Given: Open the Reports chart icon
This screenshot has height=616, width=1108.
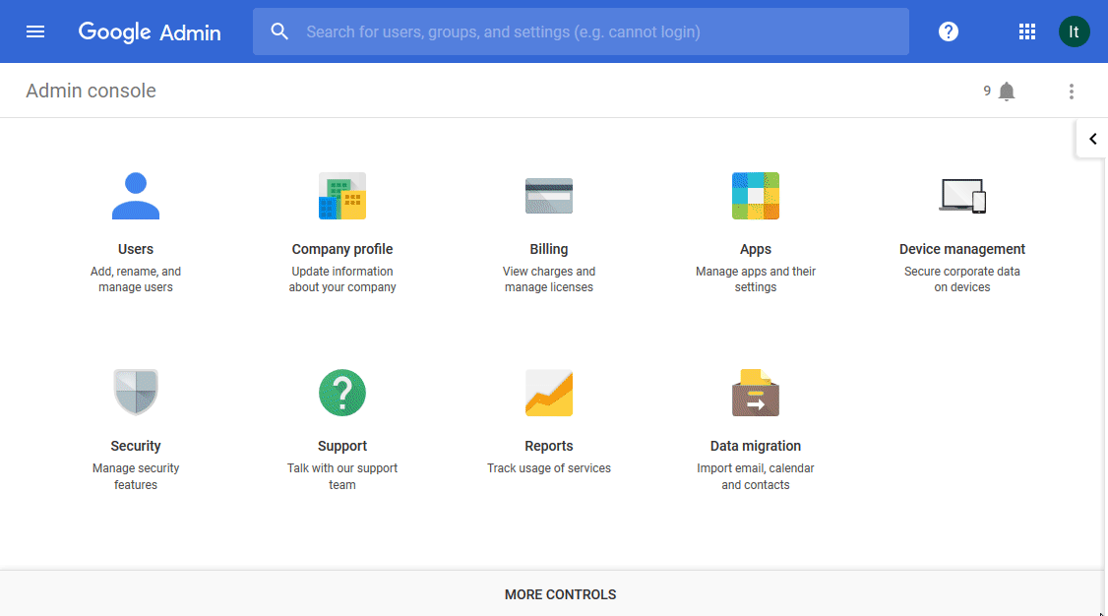Looking at the screenshot, I should 549,393.
